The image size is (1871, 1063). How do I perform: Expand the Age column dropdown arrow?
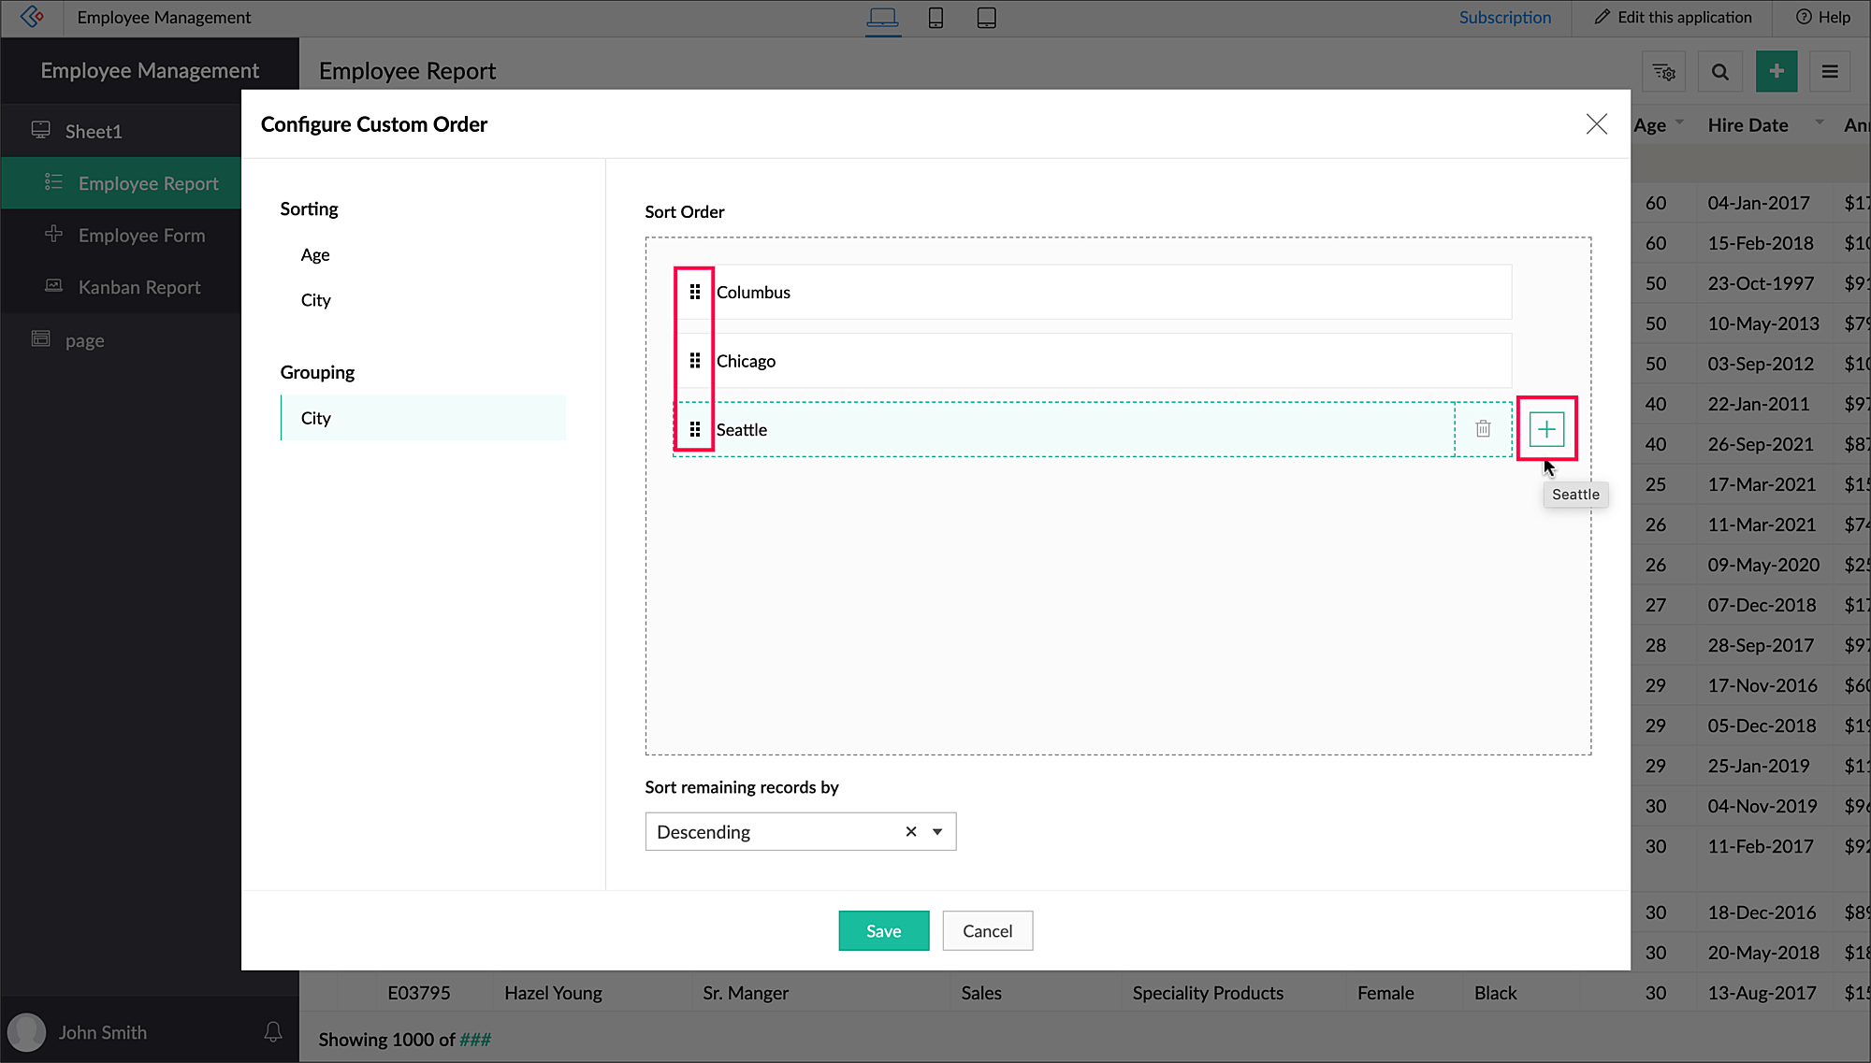(x=1679, y=122)
